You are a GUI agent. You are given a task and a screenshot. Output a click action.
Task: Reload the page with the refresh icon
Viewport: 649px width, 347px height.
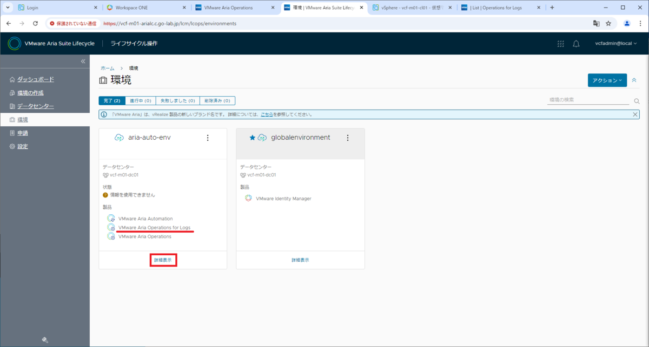(36, 24)
